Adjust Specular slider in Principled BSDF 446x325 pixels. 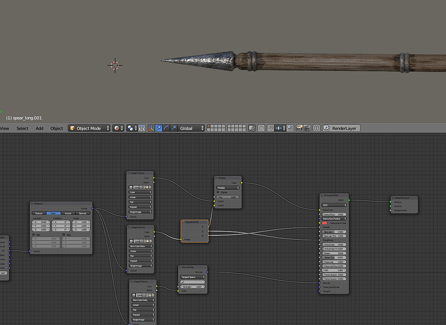(334, 232)
